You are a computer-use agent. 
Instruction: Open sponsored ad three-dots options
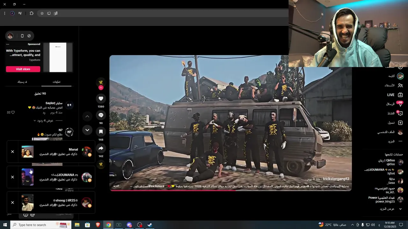[x=8, y=44]
